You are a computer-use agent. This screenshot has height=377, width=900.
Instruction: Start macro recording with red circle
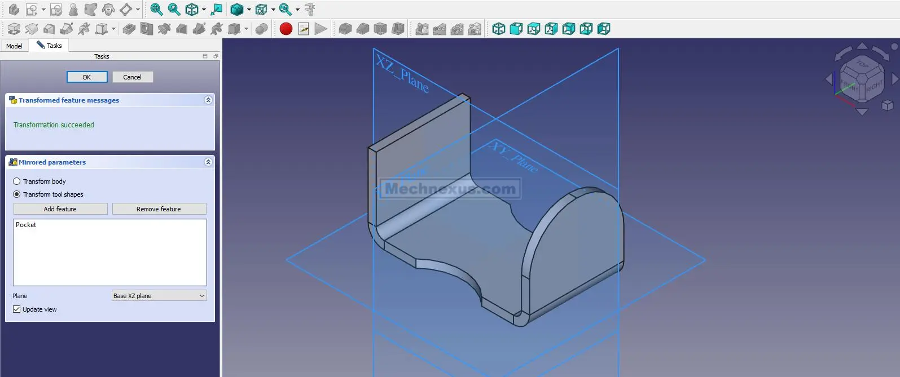click(x=286, y=29)
